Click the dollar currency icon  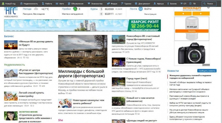point(101,9)
